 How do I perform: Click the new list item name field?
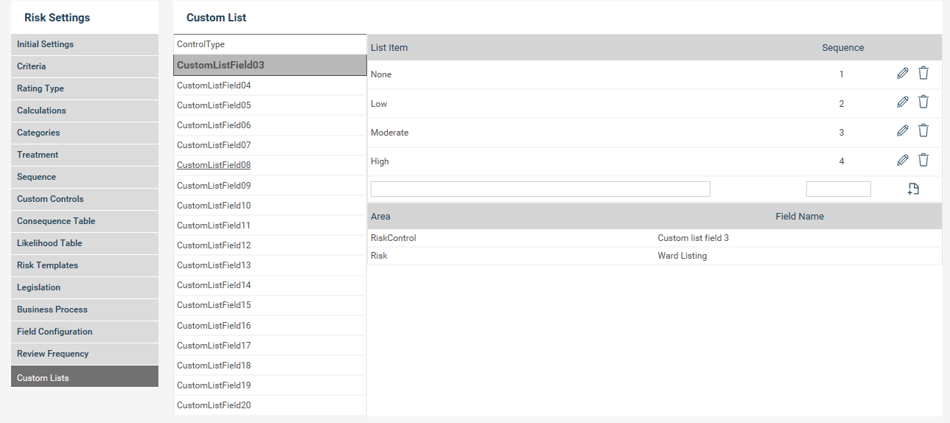coord(540,189)
